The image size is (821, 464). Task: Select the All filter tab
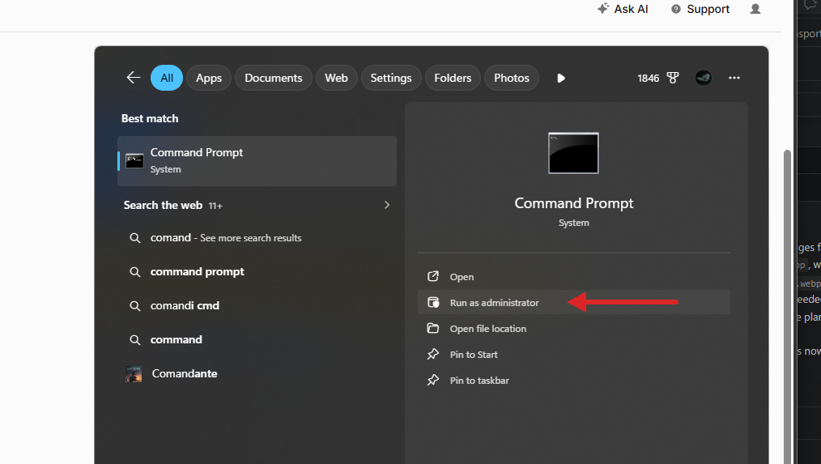[x=167, y=78]
